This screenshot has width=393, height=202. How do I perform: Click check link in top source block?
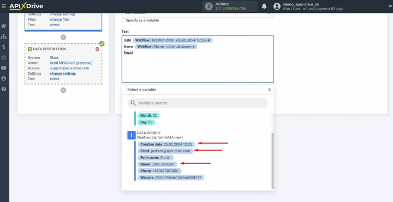(55, 25)
